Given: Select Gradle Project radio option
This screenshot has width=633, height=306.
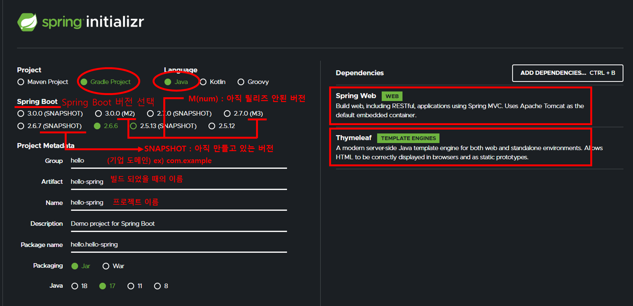Looking at the screenshot, I should pyautogui.click(x=106, y=82).
